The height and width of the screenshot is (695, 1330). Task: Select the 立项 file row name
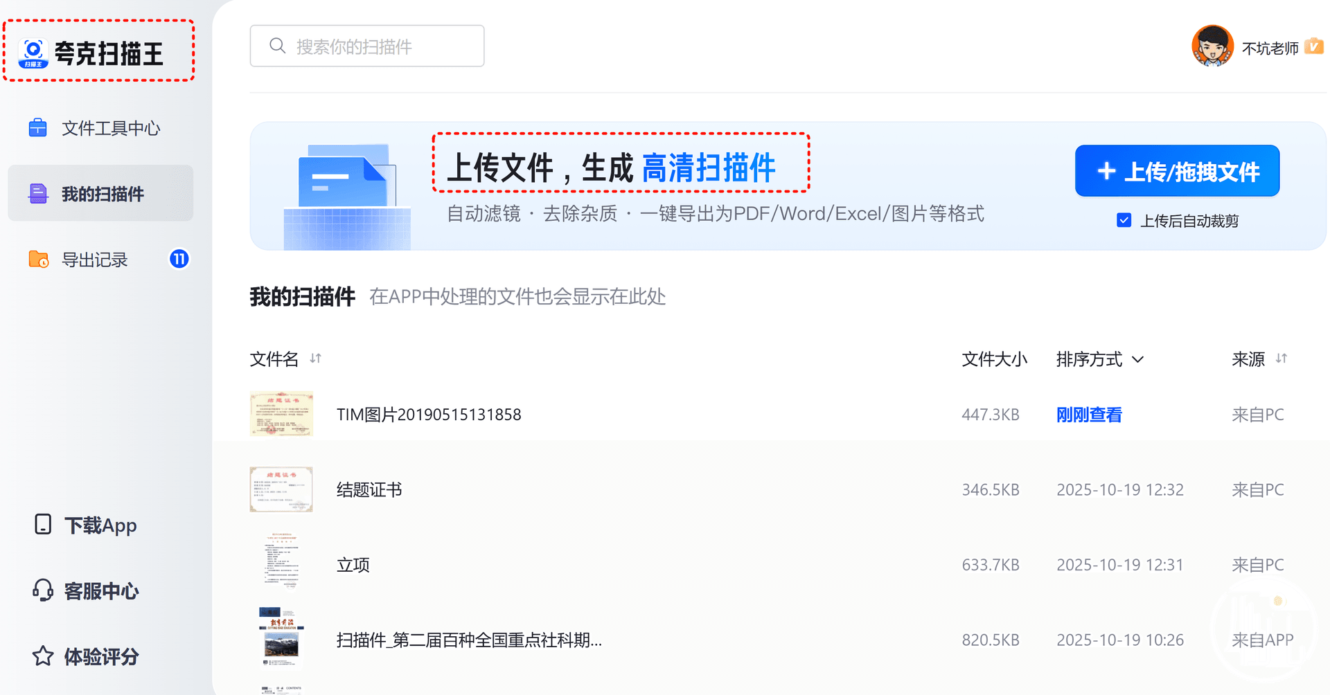(x=353, y=565)
